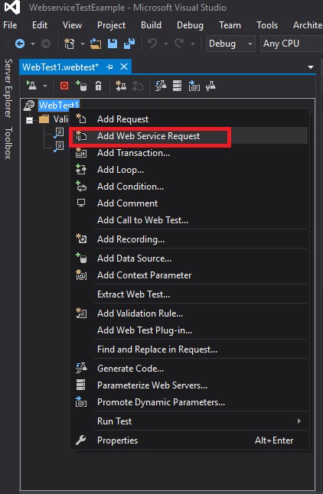323x494 pixels.
Task: Click the Save All icon
Action: coord(129,44)
